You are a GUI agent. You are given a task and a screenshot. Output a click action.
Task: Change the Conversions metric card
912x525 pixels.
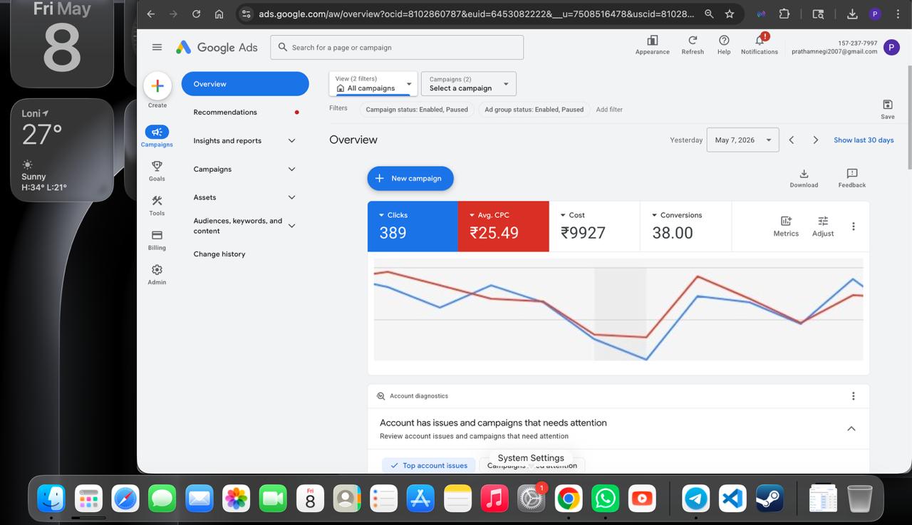pyautogui.click(x=686, y=227)
